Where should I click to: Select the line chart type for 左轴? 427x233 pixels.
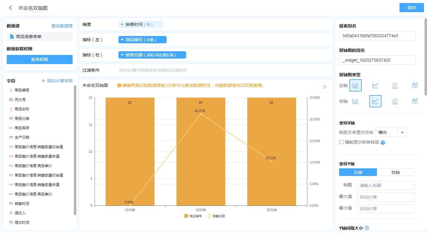click(x=375, y=85)
